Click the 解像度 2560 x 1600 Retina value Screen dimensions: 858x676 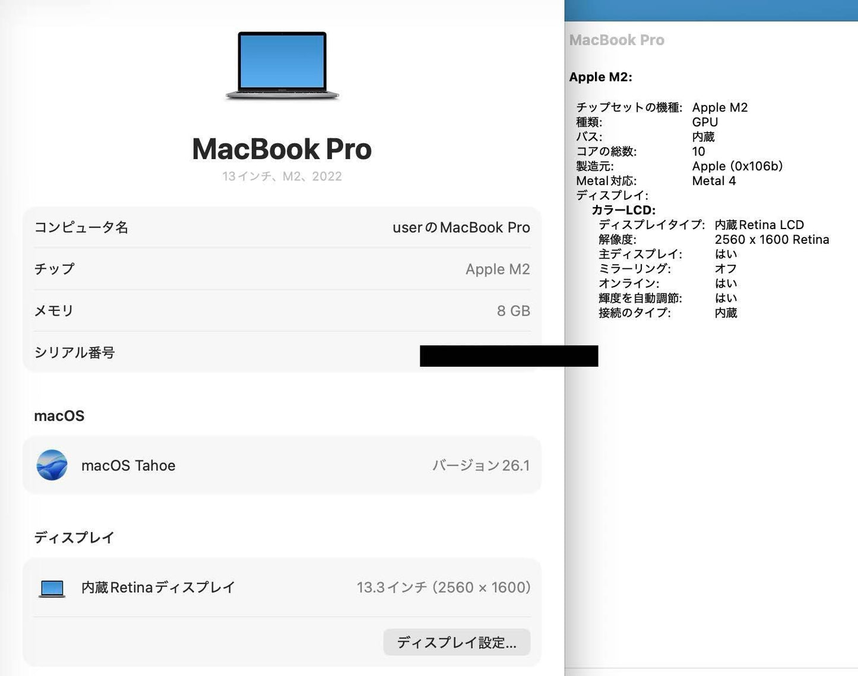pos(772,239)
